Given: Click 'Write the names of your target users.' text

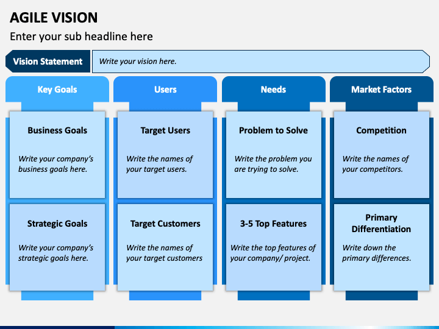Looking at the screenshot, I should [159, 164].
